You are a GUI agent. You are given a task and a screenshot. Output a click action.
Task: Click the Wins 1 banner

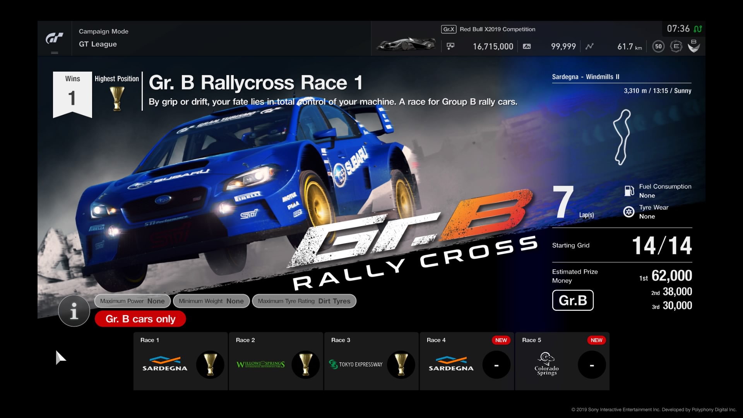72,94
